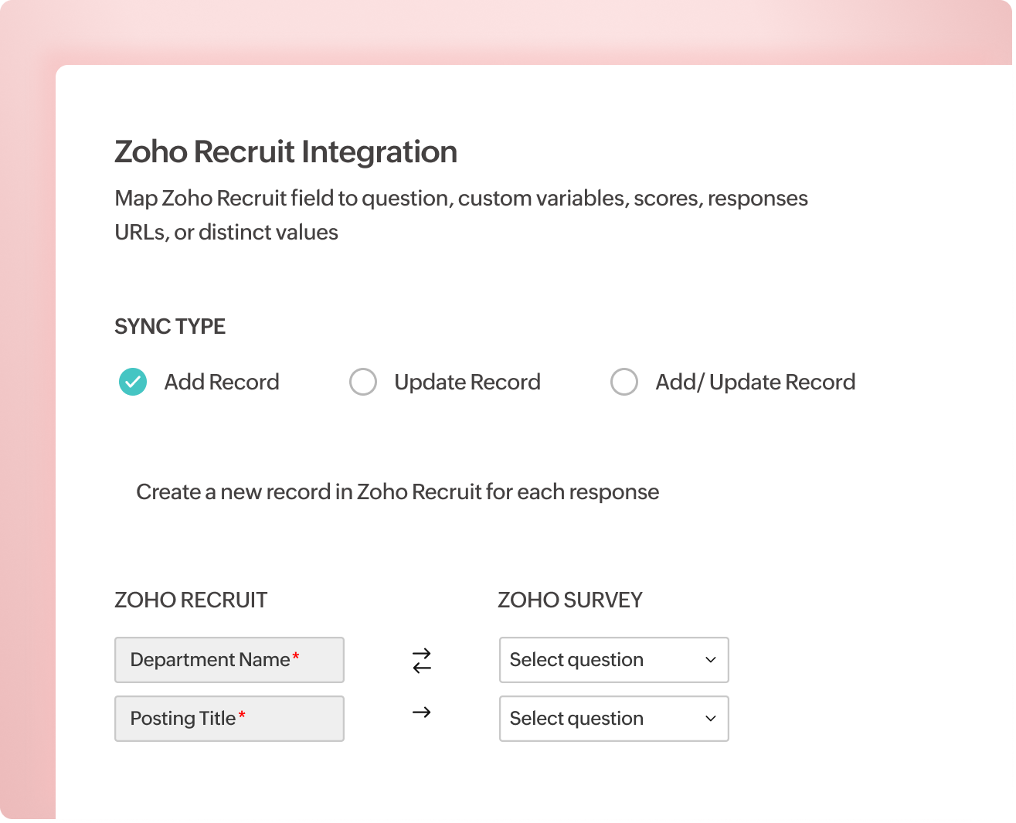Click the Zoho Recruit Integration title

286,151
